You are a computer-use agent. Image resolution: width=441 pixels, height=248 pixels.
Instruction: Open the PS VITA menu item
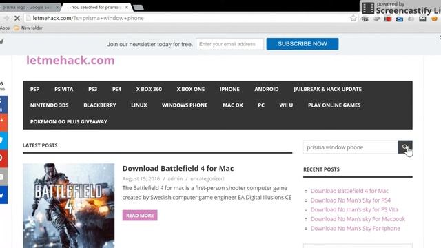(x=64, y=89)
